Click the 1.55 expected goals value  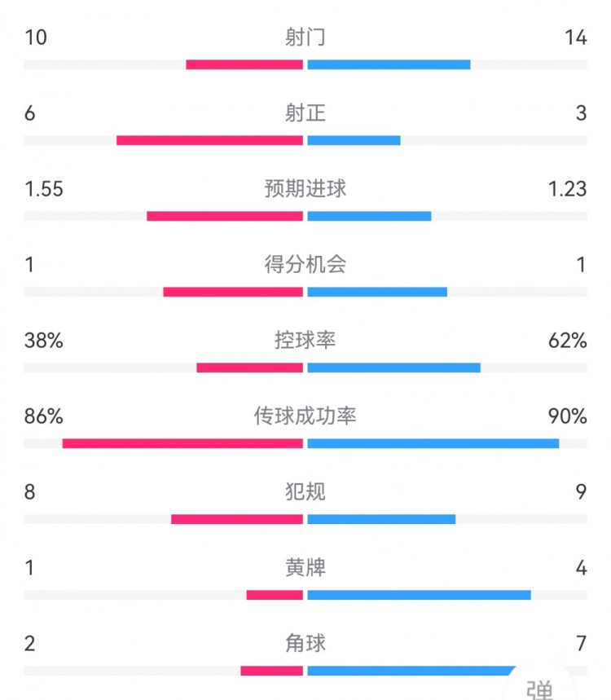click(44, 188)
